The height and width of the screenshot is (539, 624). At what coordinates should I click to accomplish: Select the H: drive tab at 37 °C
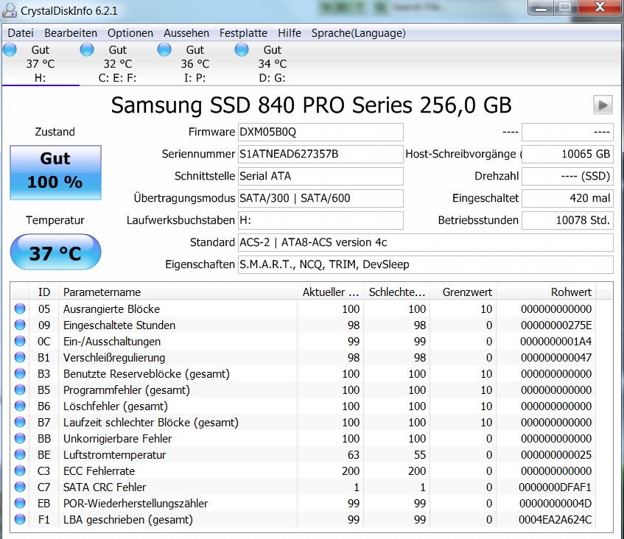[x=41, y=63]
